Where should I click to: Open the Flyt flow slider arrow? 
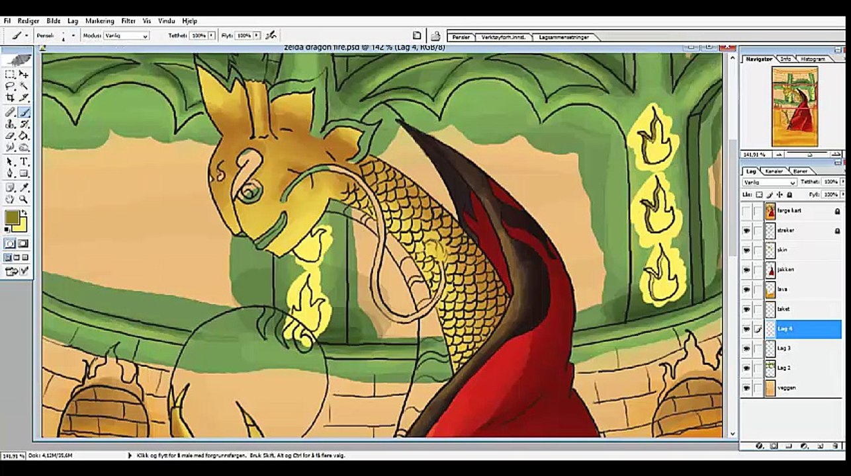point(257,36)
